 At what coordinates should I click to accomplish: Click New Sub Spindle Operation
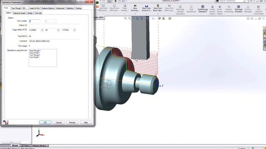click(180, 10)
